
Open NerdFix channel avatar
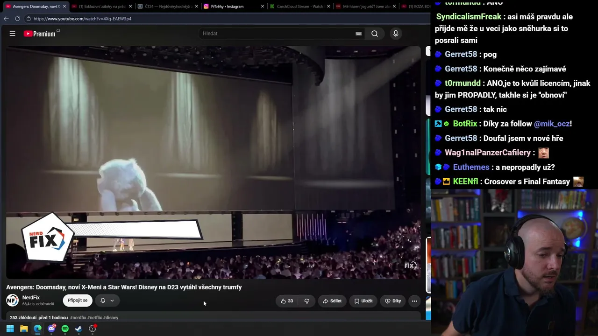pos(13,301)
